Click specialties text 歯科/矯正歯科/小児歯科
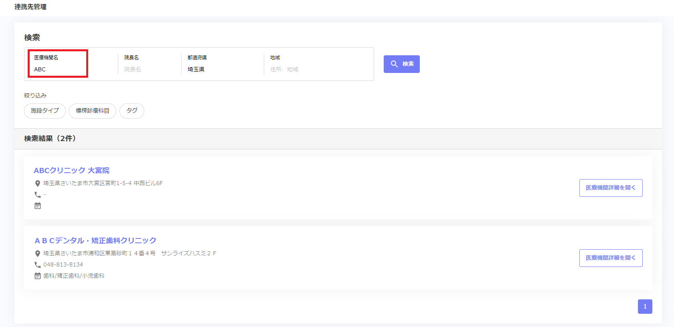 pyautogui.click(x=74, y=276)
